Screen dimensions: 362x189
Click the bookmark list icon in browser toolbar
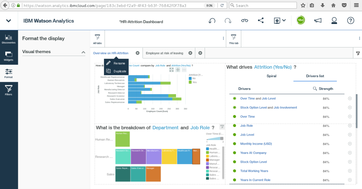[x=312, y=5]
